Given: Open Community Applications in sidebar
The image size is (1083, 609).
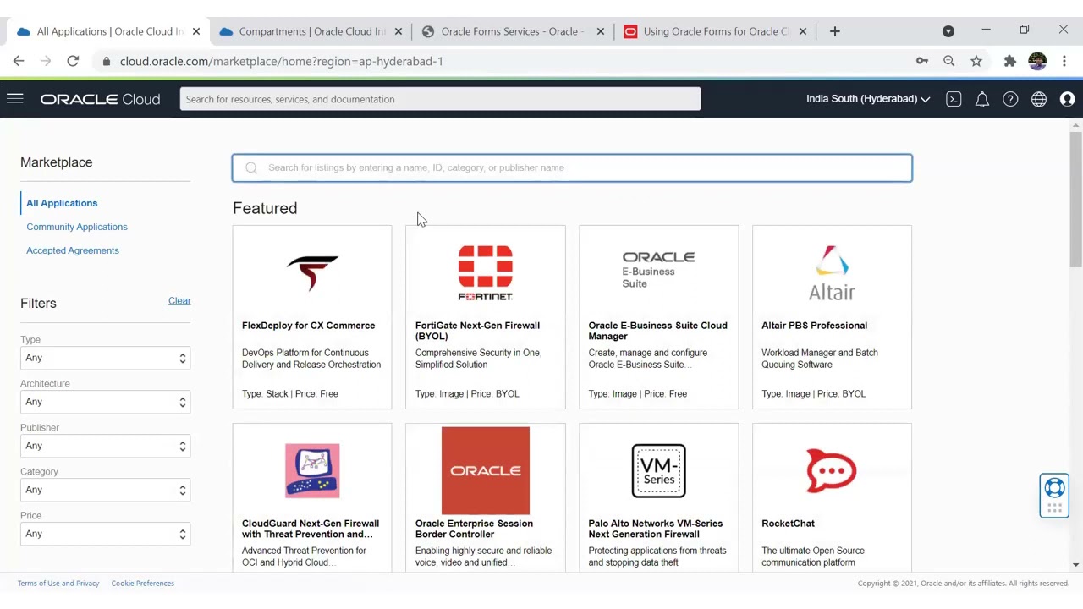Looking at the screenshot, I should (x=77, y=227).
